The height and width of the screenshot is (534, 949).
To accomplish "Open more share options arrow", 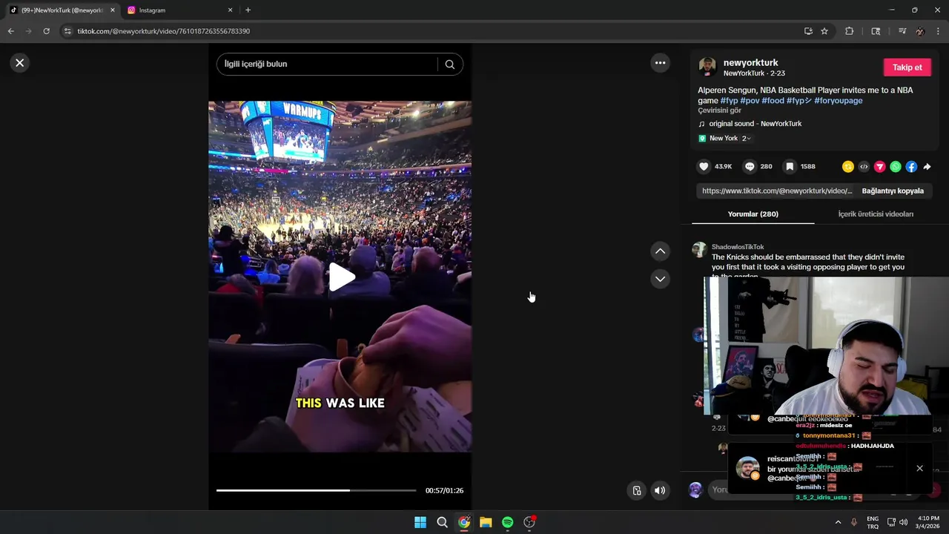I will coord(927,167).
